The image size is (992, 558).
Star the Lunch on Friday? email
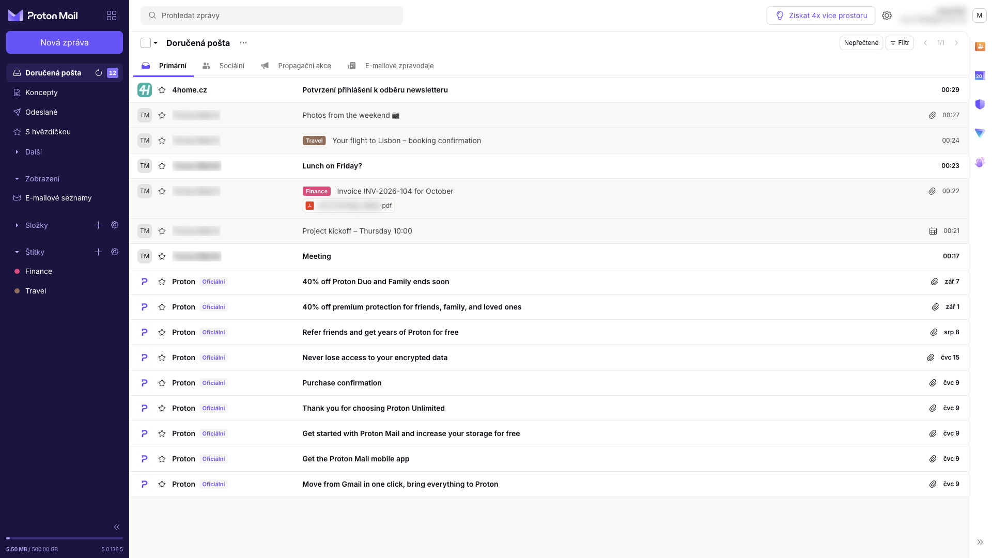click(x=162, y=166)
